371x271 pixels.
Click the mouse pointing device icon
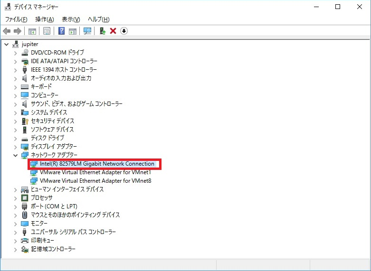point(25,215)
